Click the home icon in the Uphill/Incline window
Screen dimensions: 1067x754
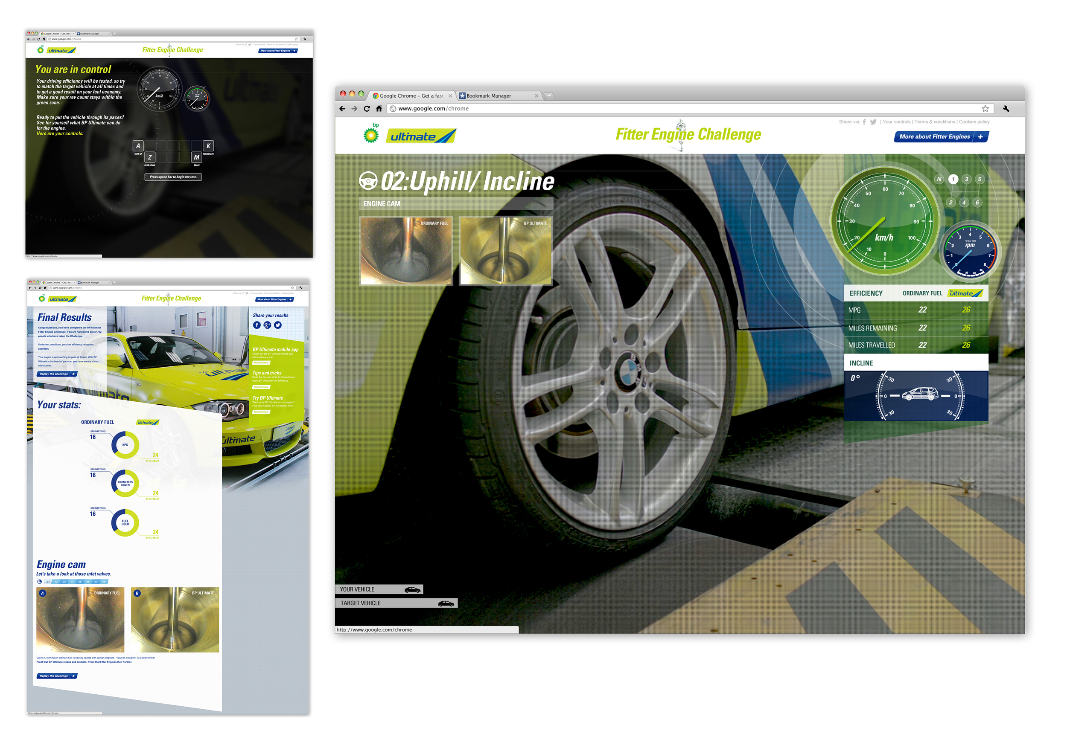click(379, 109)
